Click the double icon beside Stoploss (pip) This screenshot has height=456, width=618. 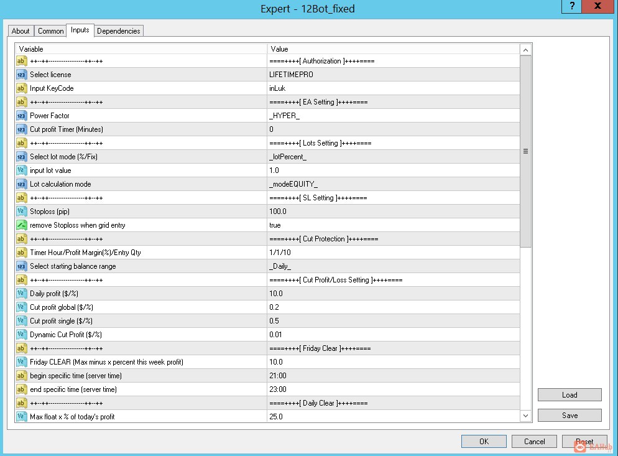pyautogui.click(x=21, y=212)
